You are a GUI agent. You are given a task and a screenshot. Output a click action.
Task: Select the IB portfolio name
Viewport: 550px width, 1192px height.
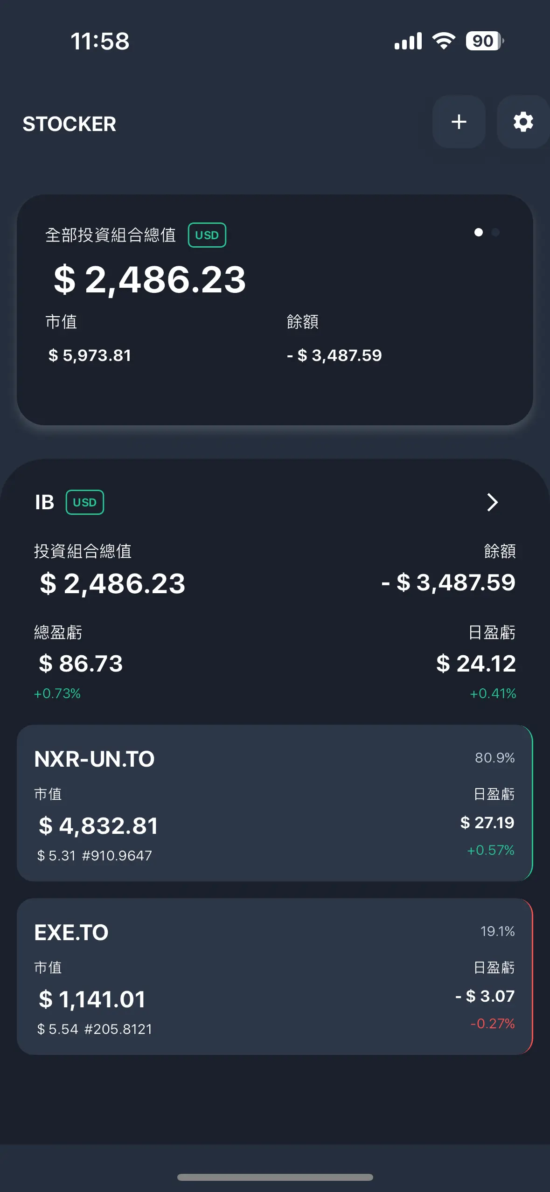45,502
